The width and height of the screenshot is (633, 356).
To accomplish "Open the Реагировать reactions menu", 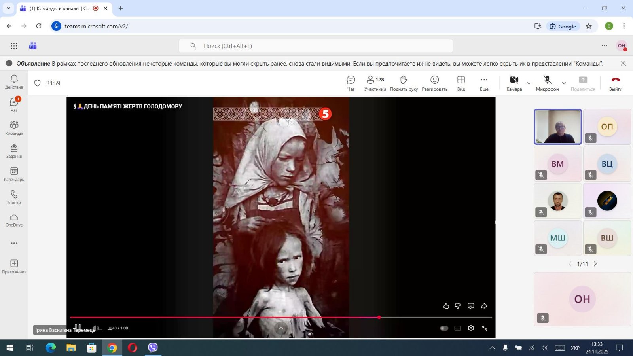I will (x=434, y=83).
